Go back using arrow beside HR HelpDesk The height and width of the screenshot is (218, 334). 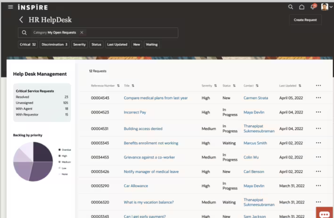[21, 20]
